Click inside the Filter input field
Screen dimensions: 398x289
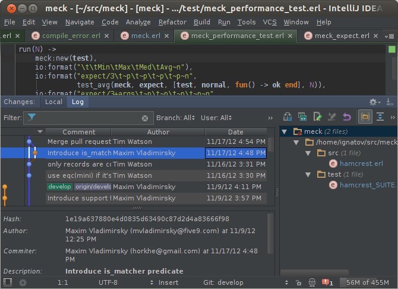(x=89, y=118)
